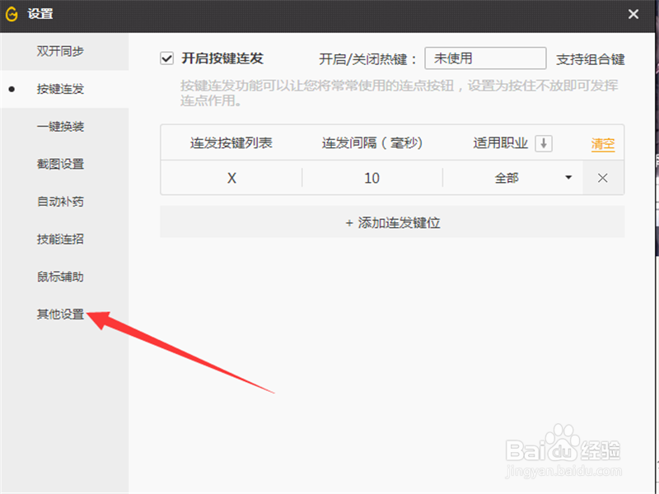Screen dimensions: 659x494
Task: Click the 支持组合键 label
Action: (590, 59)
